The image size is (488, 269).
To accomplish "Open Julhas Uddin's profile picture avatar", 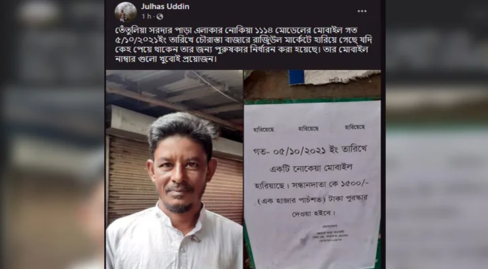I will pos(126,12).
